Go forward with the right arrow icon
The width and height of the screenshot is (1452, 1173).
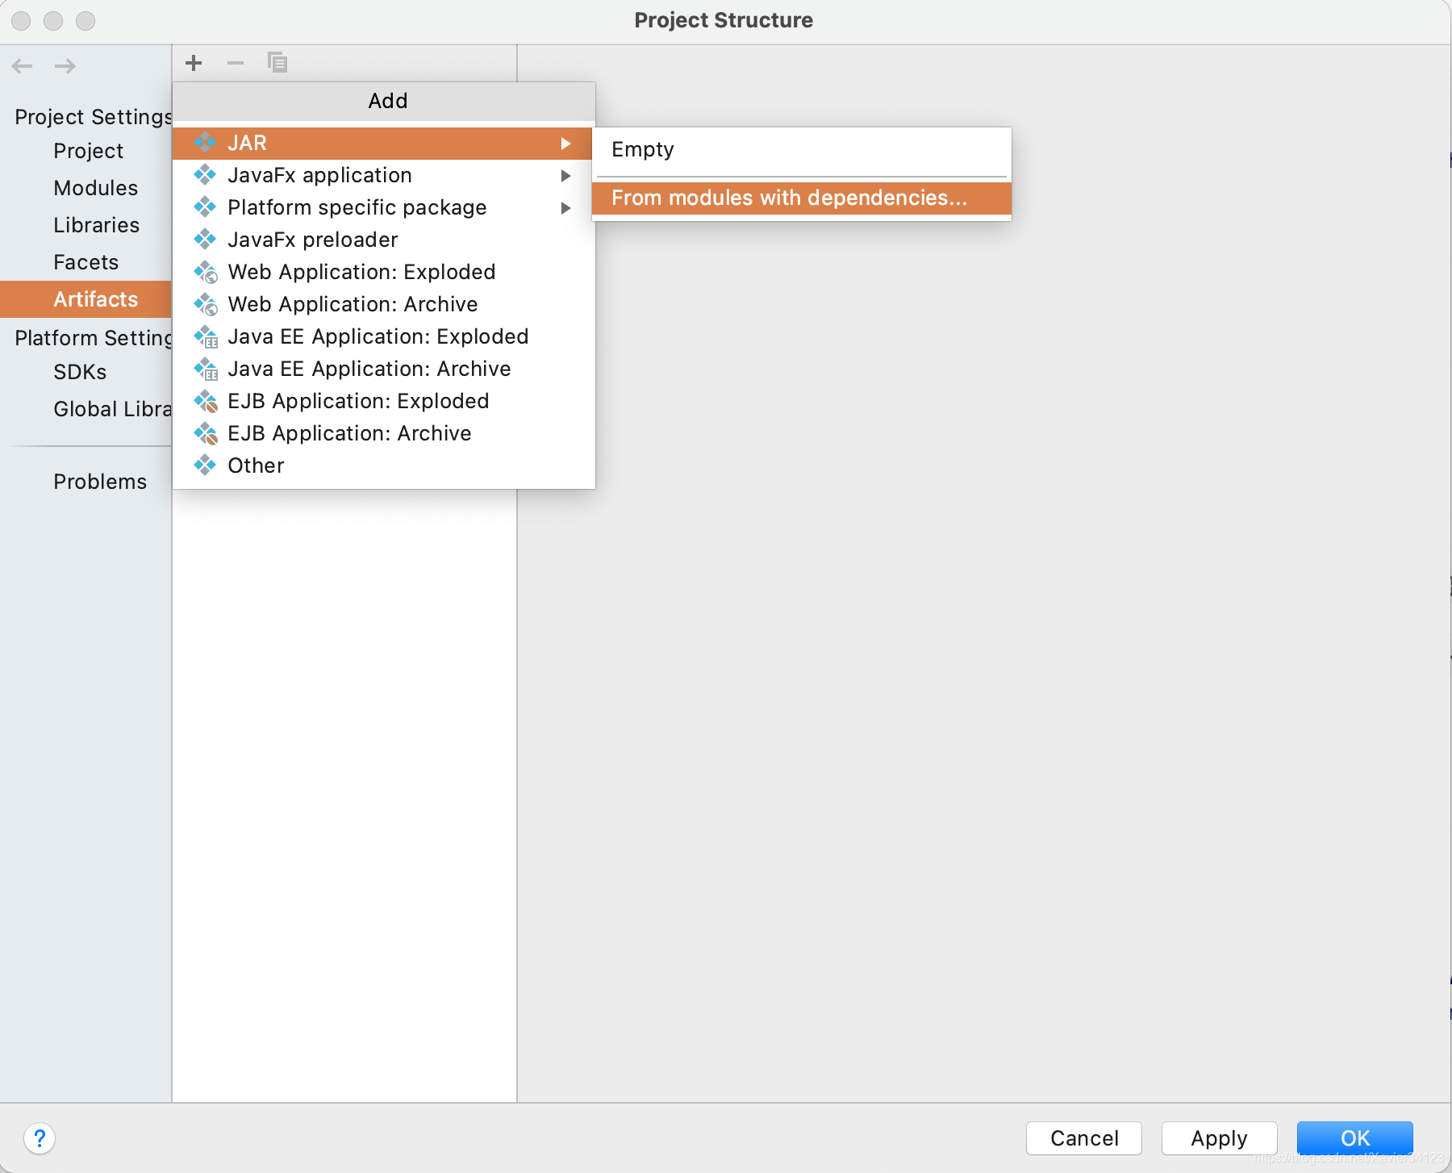(65, 66)
